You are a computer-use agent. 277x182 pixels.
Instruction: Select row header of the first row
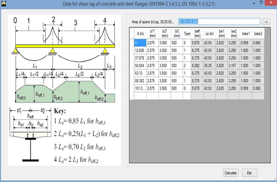click(131, 43)
